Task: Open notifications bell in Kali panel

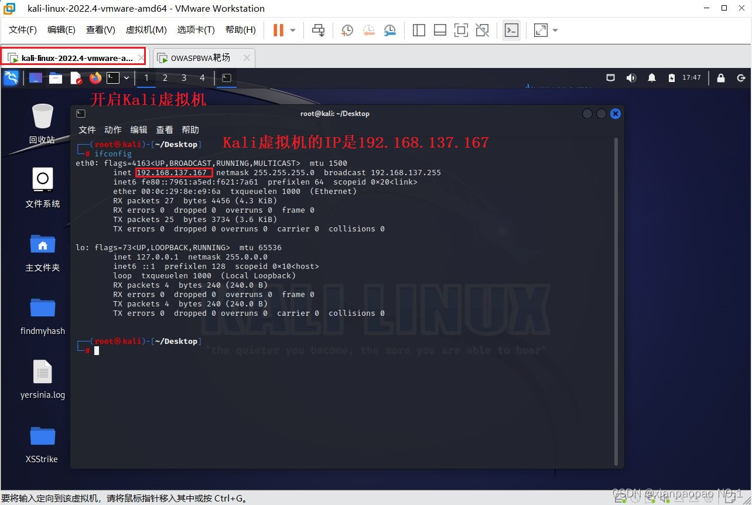Action: coord(651,77)
